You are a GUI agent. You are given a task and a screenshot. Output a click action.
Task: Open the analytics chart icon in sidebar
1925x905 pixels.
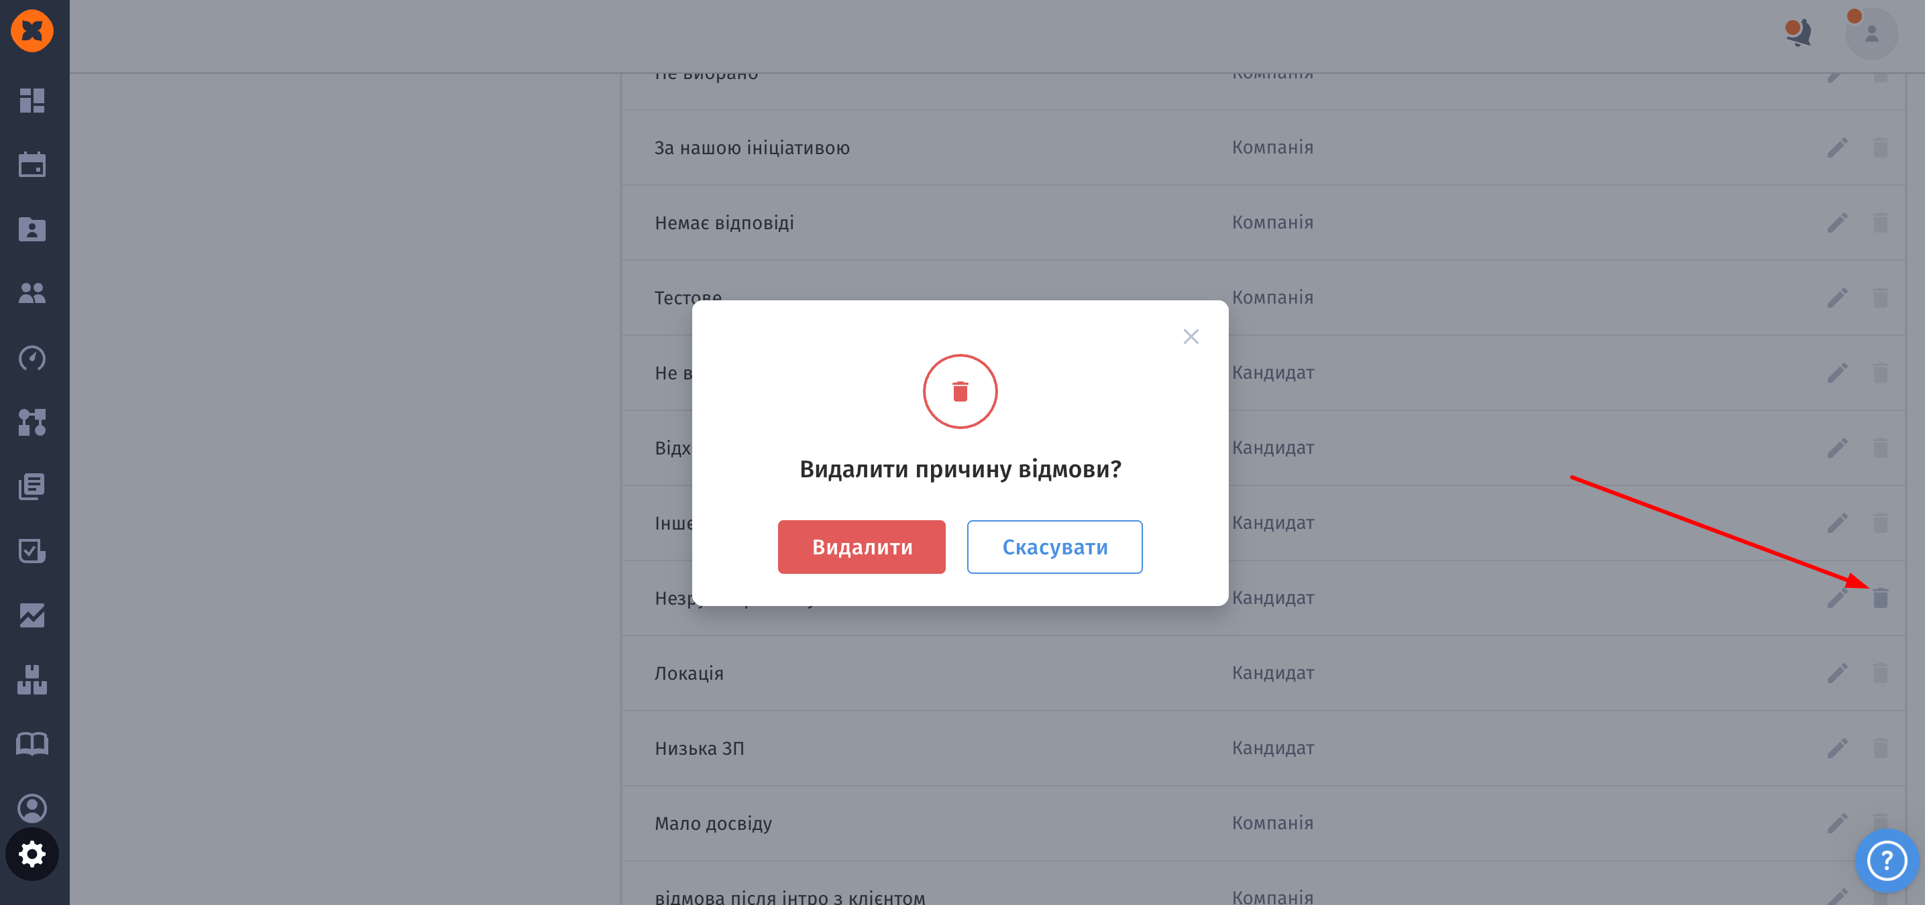pos(32,615)
